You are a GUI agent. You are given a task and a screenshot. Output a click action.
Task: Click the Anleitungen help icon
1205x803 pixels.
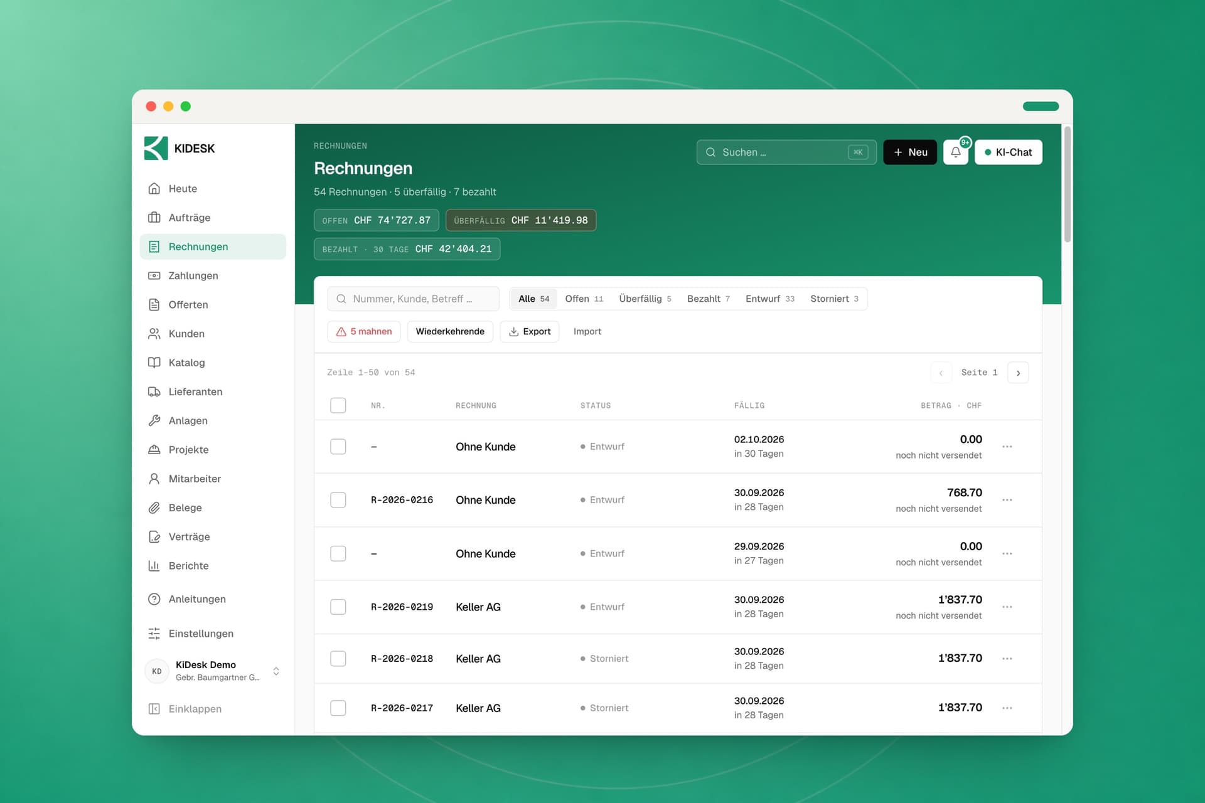pyautogui.click(x=154, y=598)
